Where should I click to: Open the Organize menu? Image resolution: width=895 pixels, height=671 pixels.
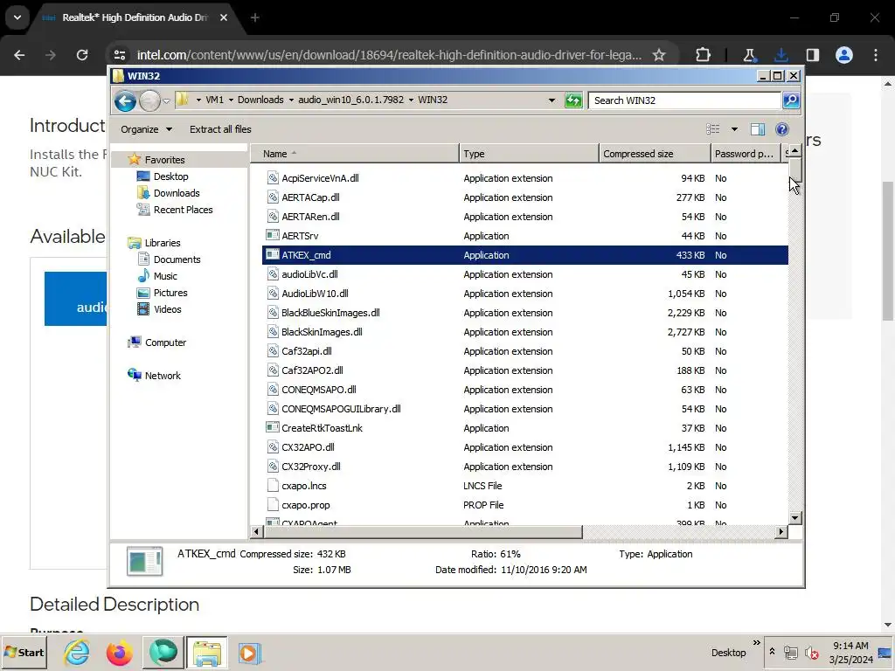(146, 129)
